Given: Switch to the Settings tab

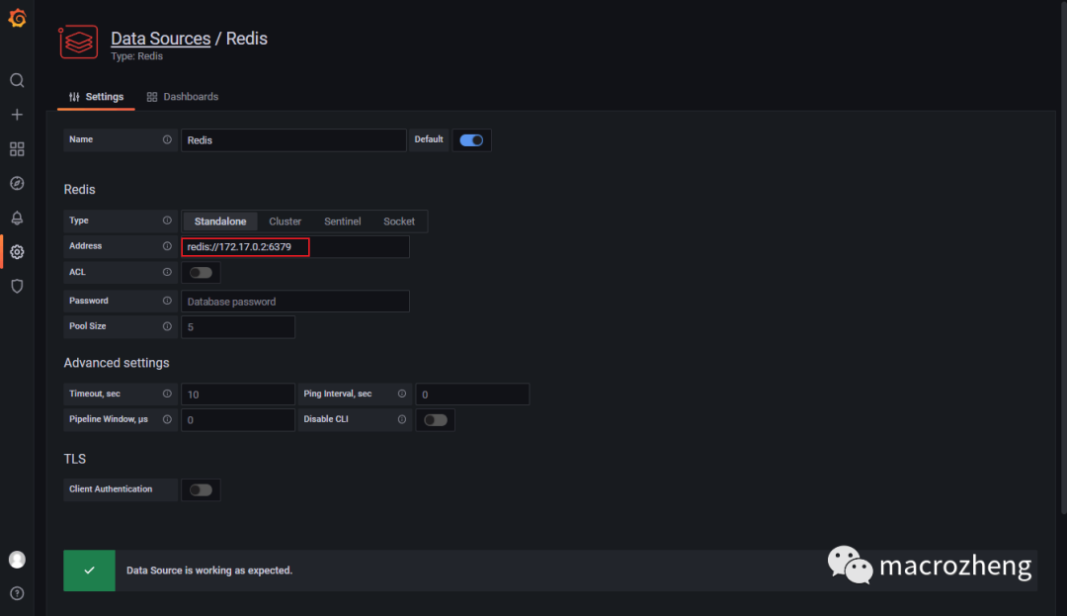Looking at the screenshot, I should point(96,97).
